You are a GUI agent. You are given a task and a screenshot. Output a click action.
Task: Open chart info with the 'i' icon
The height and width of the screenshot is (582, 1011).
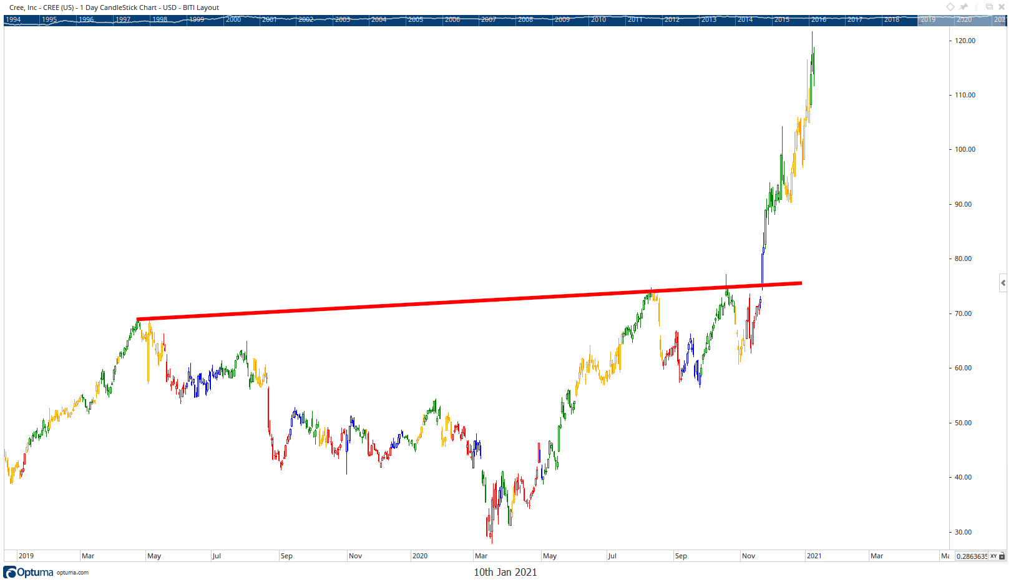click(977, 7)
